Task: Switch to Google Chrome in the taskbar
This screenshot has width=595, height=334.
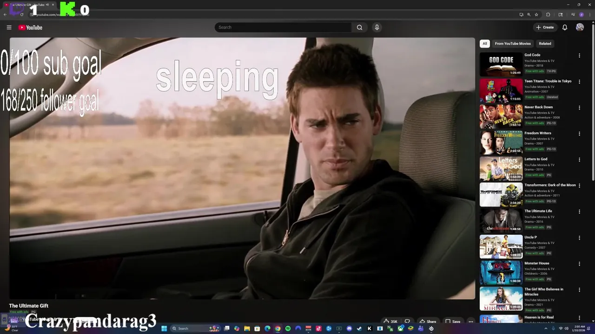Action: coord(278,328)
